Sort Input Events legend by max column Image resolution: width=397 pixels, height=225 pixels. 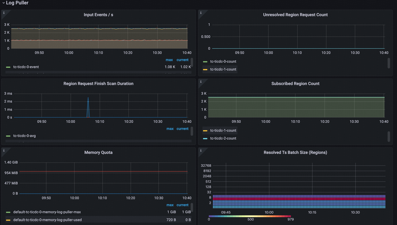coord(169,60)
